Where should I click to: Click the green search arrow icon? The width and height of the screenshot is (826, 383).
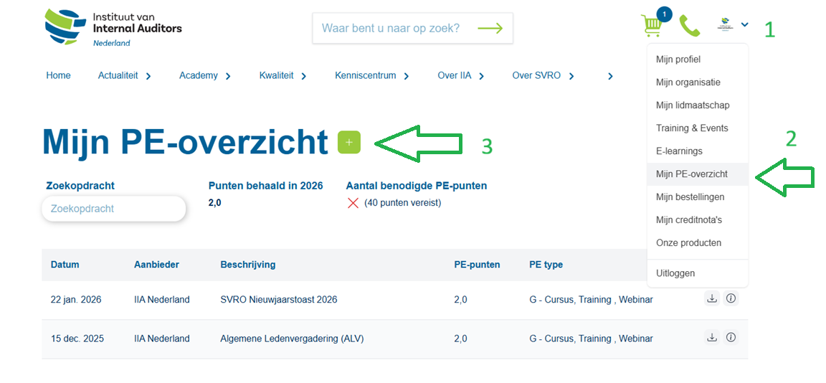[490, 29]
